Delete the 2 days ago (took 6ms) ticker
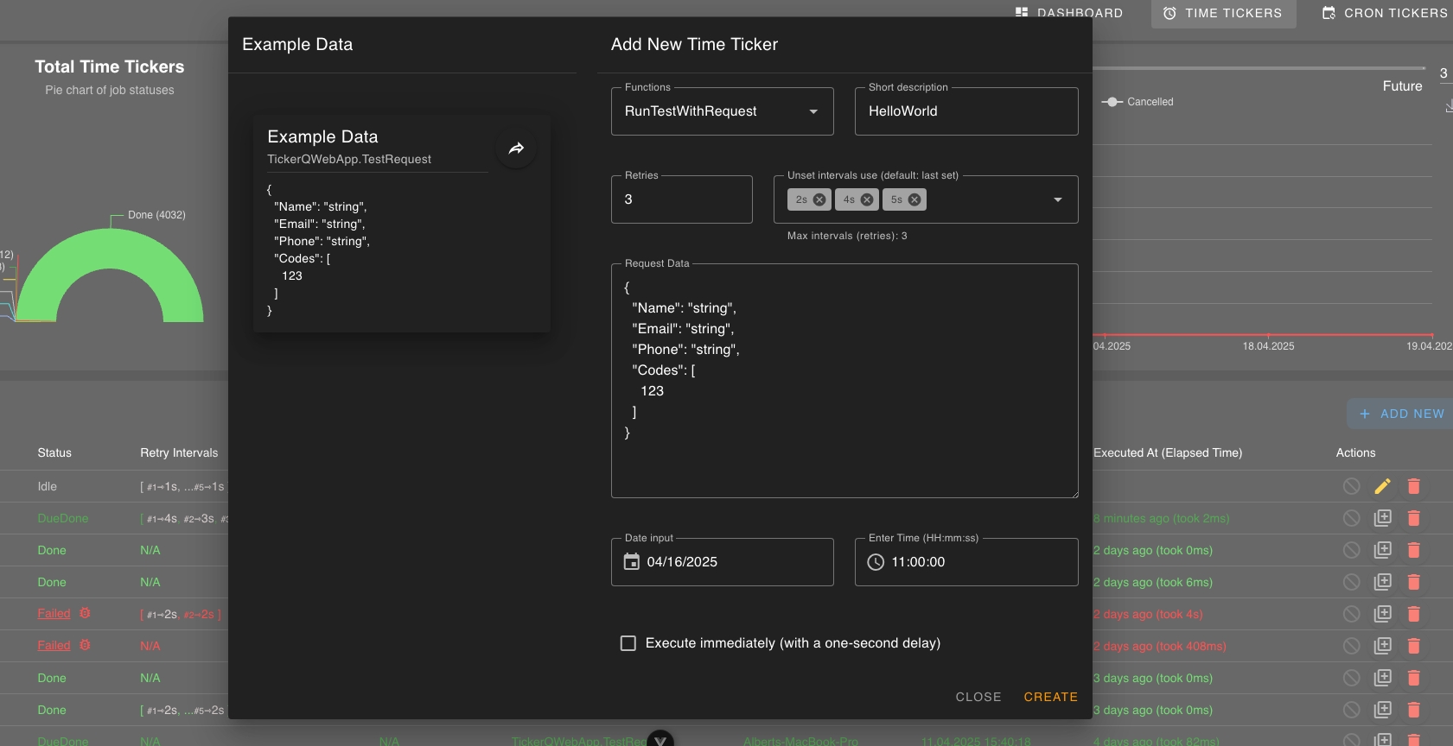This screenshot has width=1453, height=746. (1414, 582)
